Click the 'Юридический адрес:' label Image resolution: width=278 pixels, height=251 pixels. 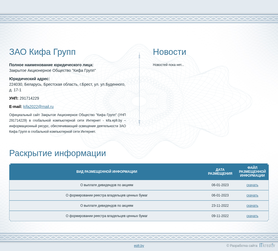coord(29,79)
